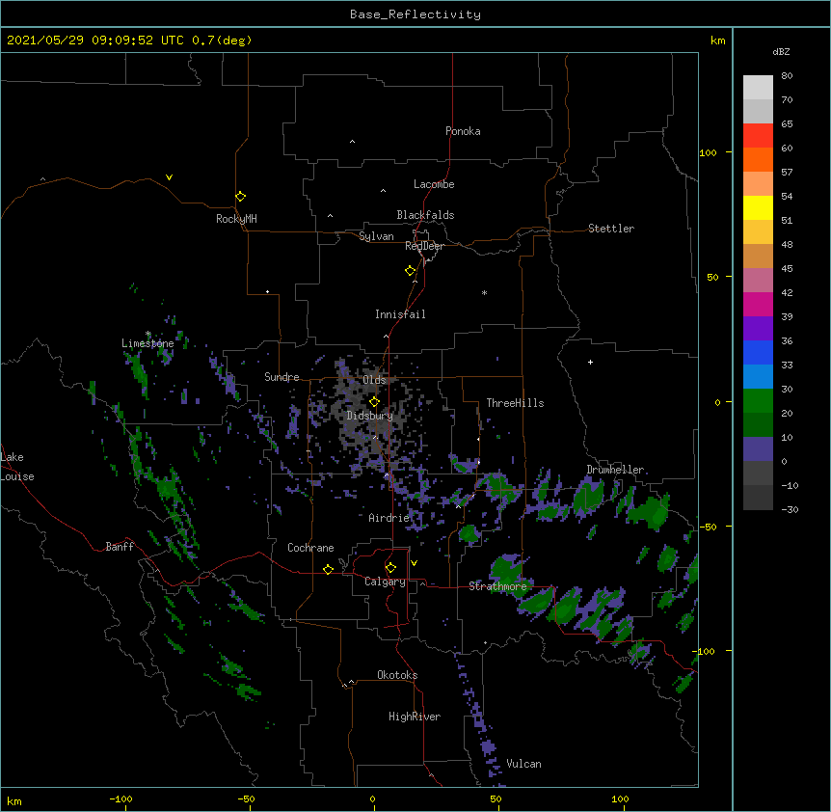Click the -30 dBZ value on the legend
Image resolution: width=831 pixels, height=812 pixels.
click(x=790, y=509)
